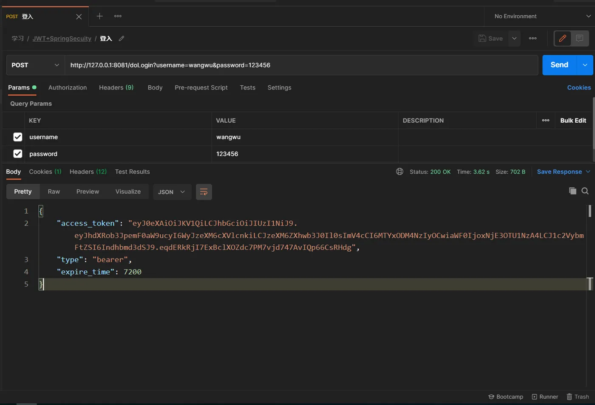The height and width of the screenshot is (405, 595).
Task: Open the response Headers (12) tab
Action: 88,172
